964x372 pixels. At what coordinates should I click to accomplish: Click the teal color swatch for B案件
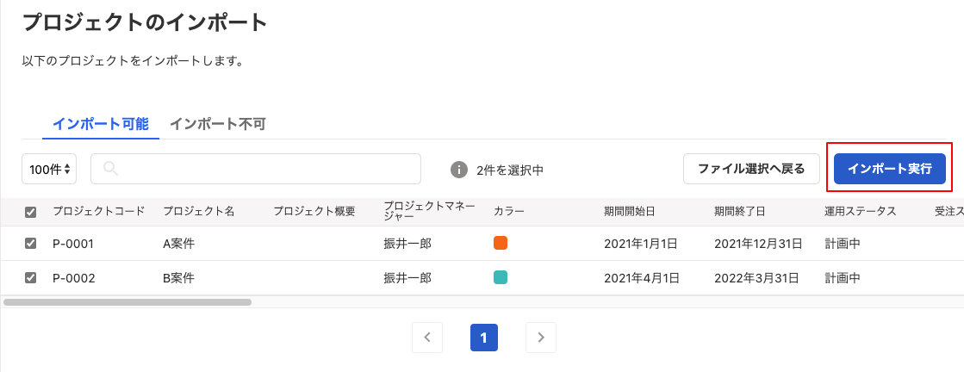[x=501, y=278]
